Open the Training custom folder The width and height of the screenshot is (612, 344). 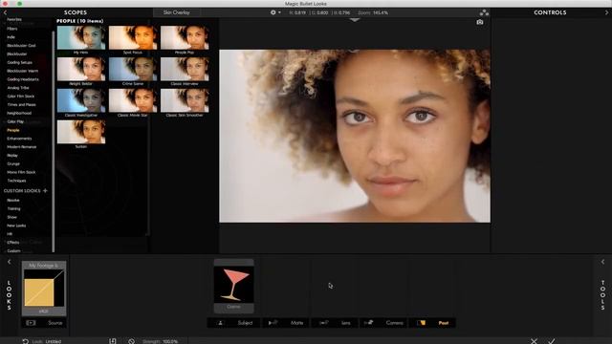[x=13, y=208]
